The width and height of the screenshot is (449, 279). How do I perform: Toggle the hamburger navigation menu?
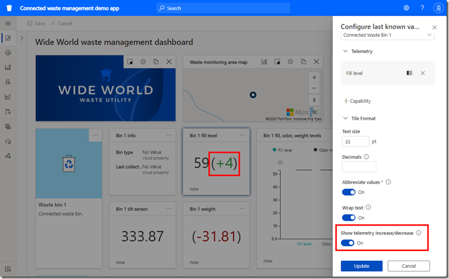point(8,23)
